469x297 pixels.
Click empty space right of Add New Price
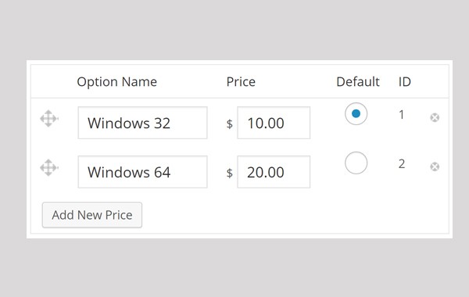[293, 215]
